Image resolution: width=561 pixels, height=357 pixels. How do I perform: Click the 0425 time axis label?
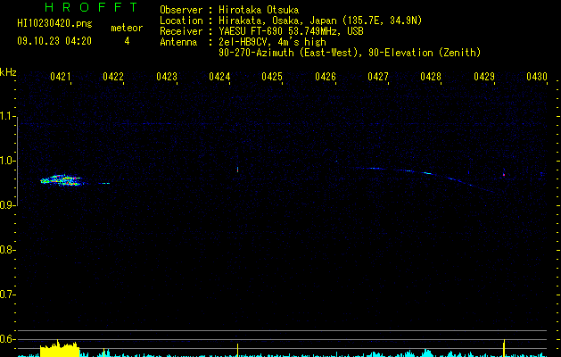pyautogui.click(x=272, y=77)
